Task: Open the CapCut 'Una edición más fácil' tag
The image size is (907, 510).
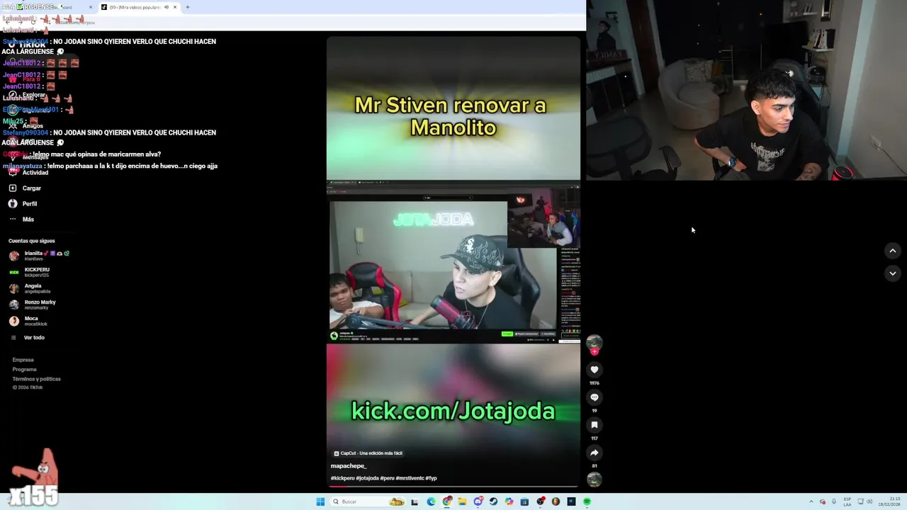Action: pos(368,453)
